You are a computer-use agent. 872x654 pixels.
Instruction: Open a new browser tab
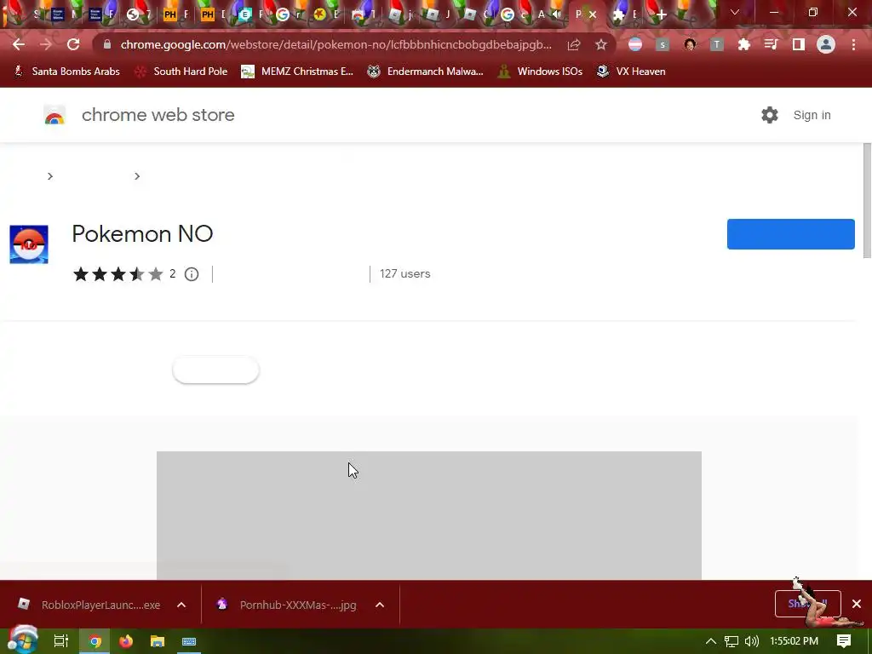pos(661,14)
